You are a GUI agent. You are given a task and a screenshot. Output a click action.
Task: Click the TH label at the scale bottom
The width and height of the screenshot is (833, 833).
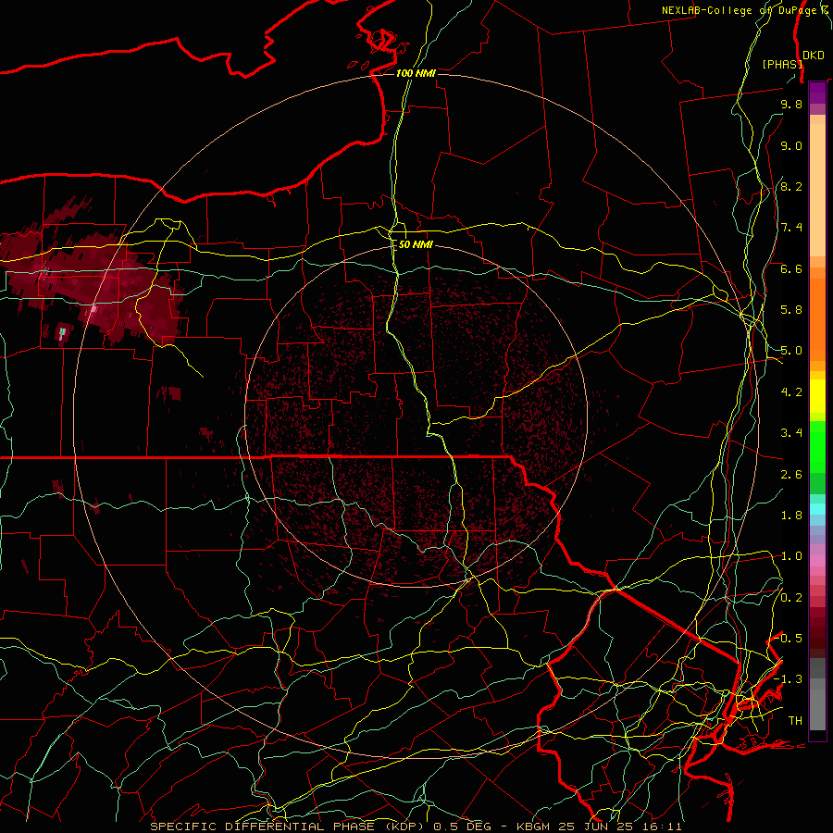795,721
